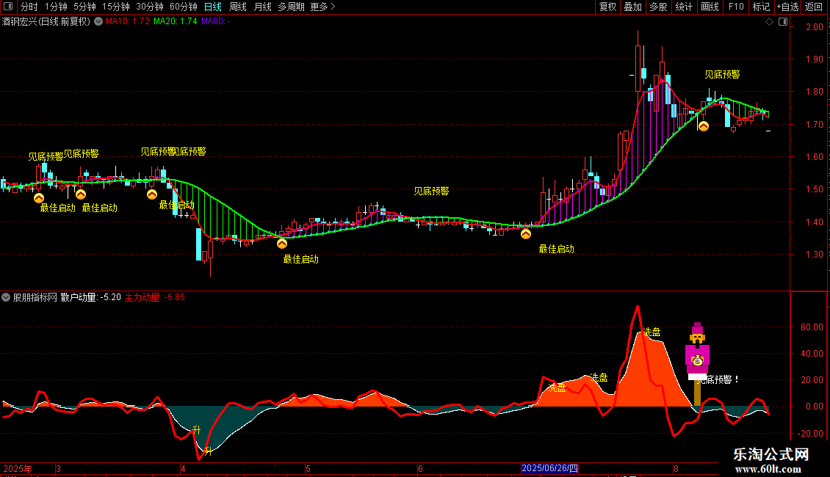
Task: Toggle the 复权 price adjustment option
Action: coord(607,7)
